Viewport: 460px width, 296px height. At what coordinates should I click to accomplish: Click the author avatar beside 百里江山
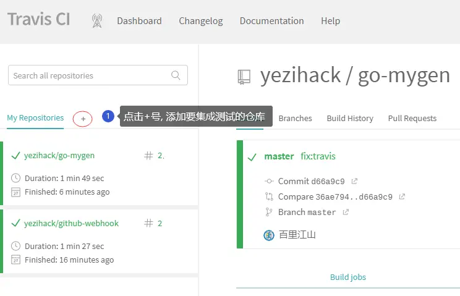[269, 235]
